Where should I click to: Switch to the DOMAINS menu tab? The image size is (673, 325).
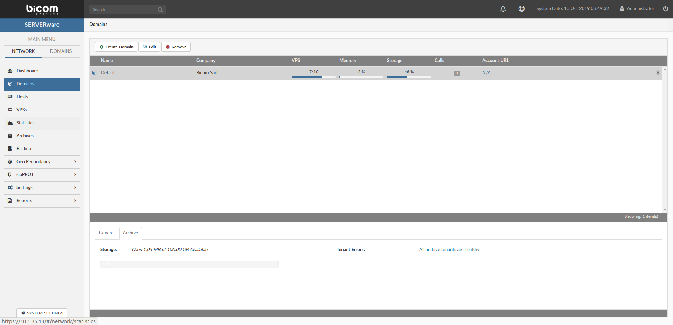(x=61, y=51)
